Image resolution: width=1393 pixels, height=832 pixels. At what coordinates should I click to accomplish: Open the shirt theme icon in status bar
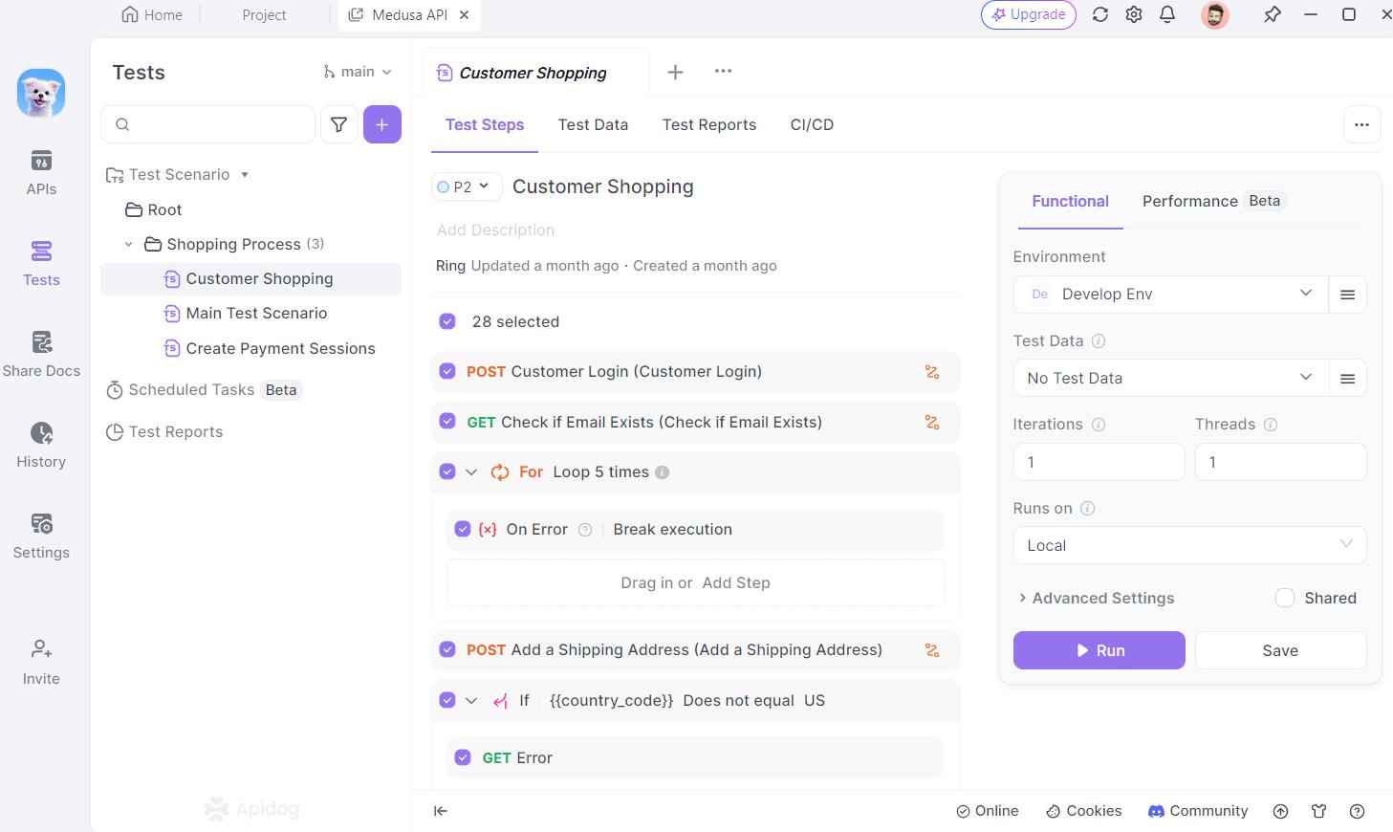(1319, 811)
